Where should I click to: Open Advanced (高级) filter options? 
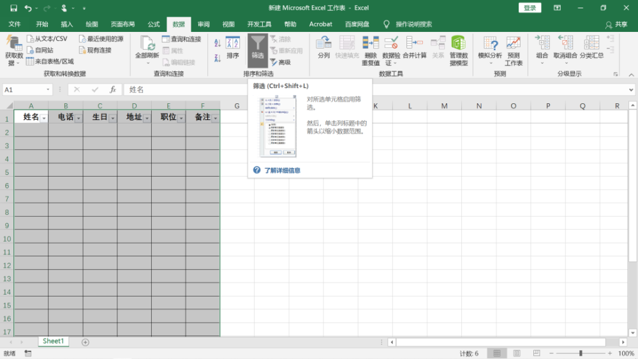click(280, 62)
